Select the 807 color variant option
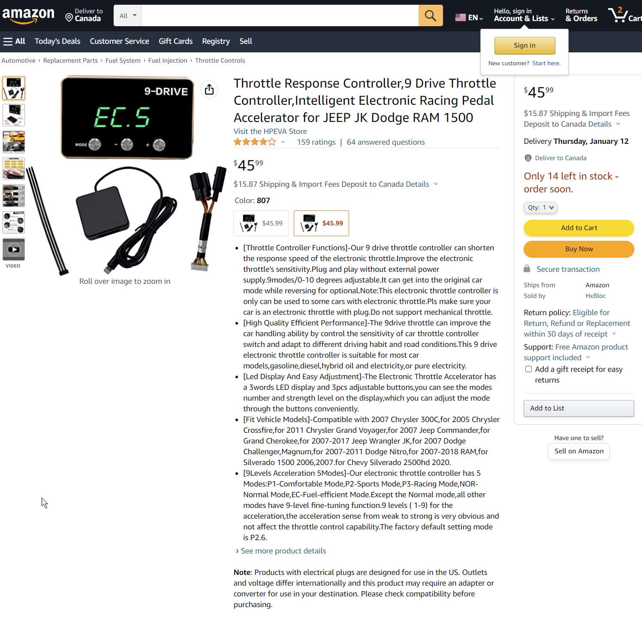This screenshot has height=620, width=642. pos(321,223)
